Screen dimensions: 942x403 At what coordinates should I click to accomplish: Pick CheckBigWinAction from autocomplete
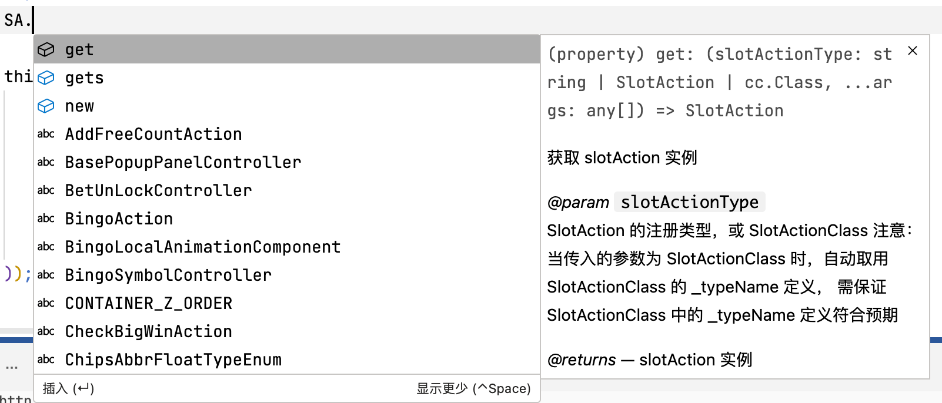(149, 332)
